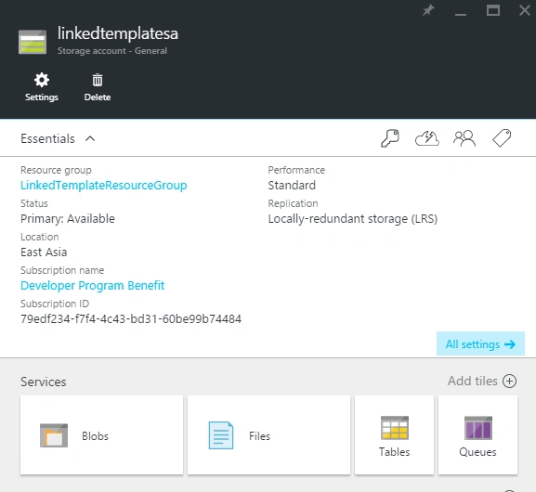Pin the blade with the pin icon
The height and width of the screenshot is (492, 536).
[428, 10]
